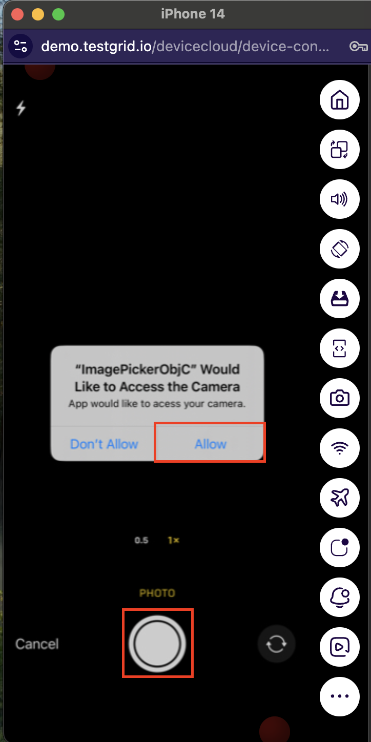Click Cancel in the camera view
The image size is (371, 742).
point(37,644)
